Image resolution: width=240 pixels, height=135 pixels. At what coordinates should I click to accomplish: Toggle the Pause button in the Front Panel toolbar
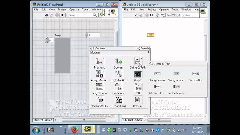pyautogui.click(x=62, y=15)
